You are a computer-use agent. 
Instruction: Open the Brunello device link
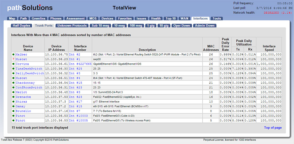(23, 111)
